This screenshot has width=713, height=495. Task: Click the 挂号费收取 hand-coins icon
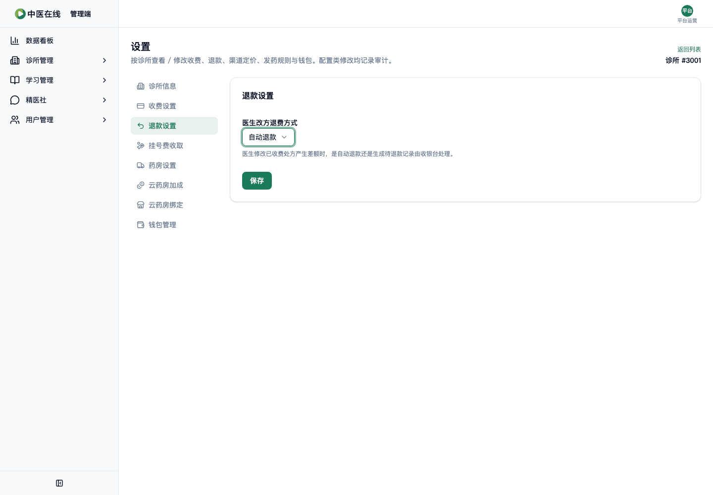[141, 146]
